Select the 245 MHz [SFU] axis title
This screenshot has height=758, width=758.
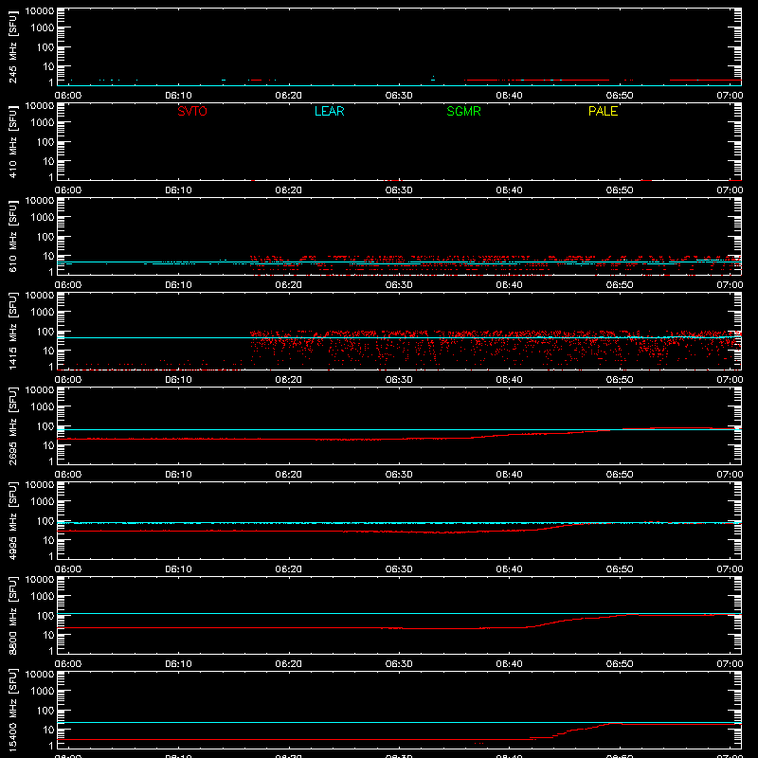(x=12, y=46)
